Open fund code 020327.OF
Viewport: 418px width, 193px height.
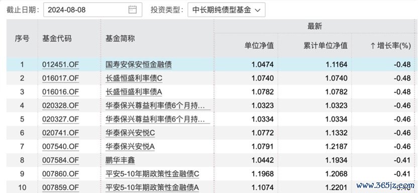click(x=60, y=119)
